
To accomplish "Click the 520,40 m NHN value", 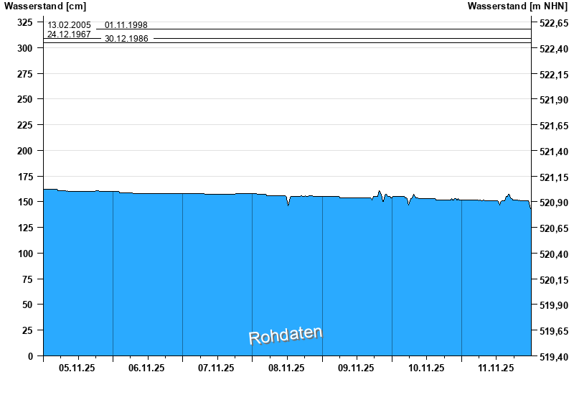I will point(554,254).
